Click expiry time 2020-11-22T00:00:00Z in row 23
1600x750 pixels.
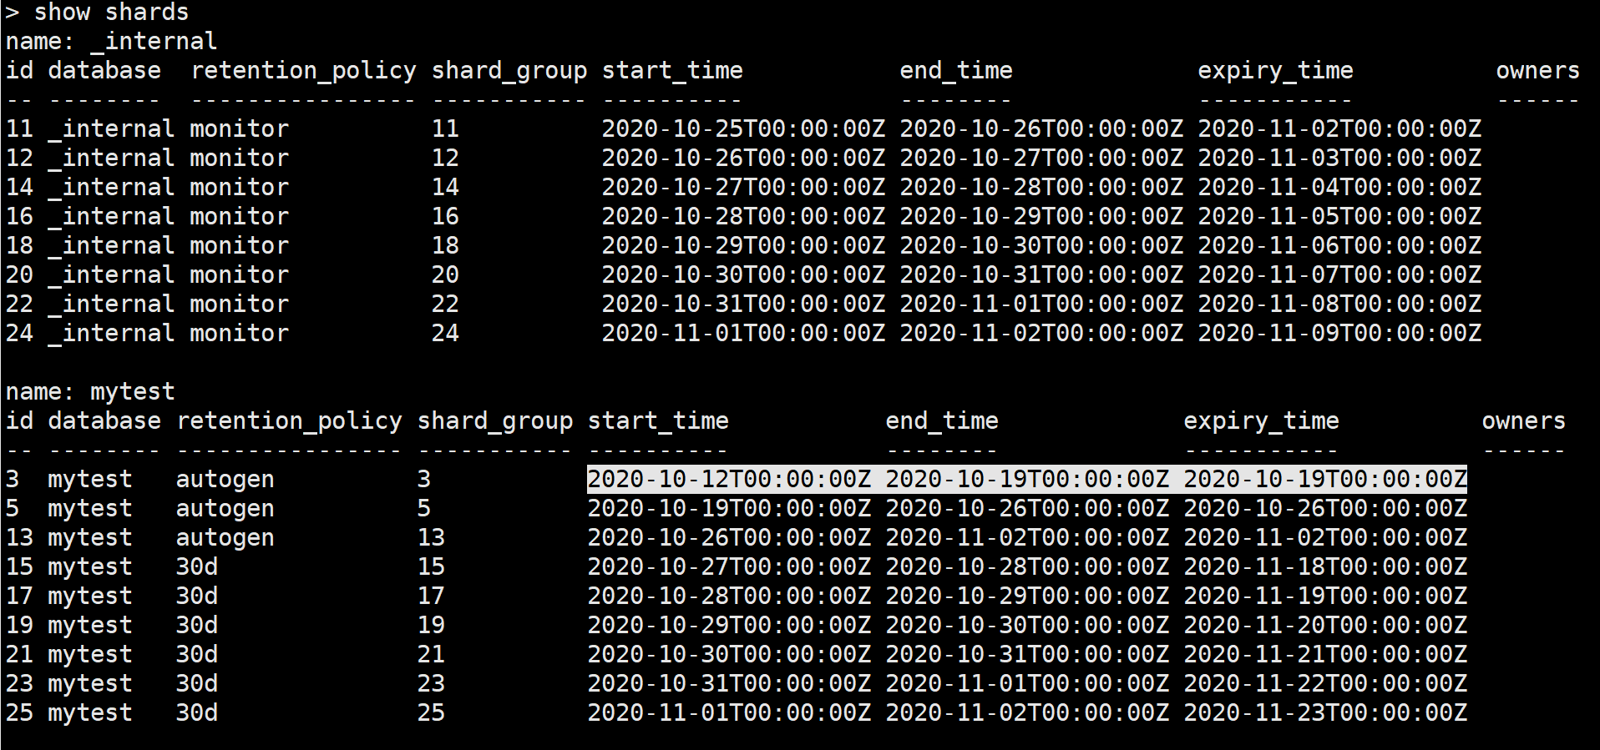pyautogui.click(x=1325, y=684)
